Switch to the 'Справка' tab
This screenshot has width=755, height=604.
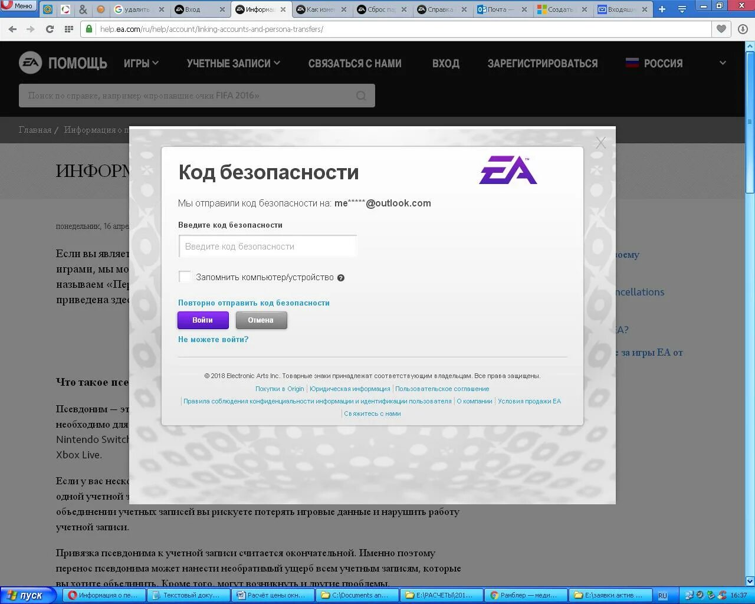point(442,9)
